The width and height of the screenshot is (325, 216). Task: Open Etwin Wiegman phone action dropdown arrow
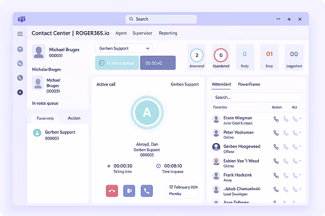click(300, 118)
